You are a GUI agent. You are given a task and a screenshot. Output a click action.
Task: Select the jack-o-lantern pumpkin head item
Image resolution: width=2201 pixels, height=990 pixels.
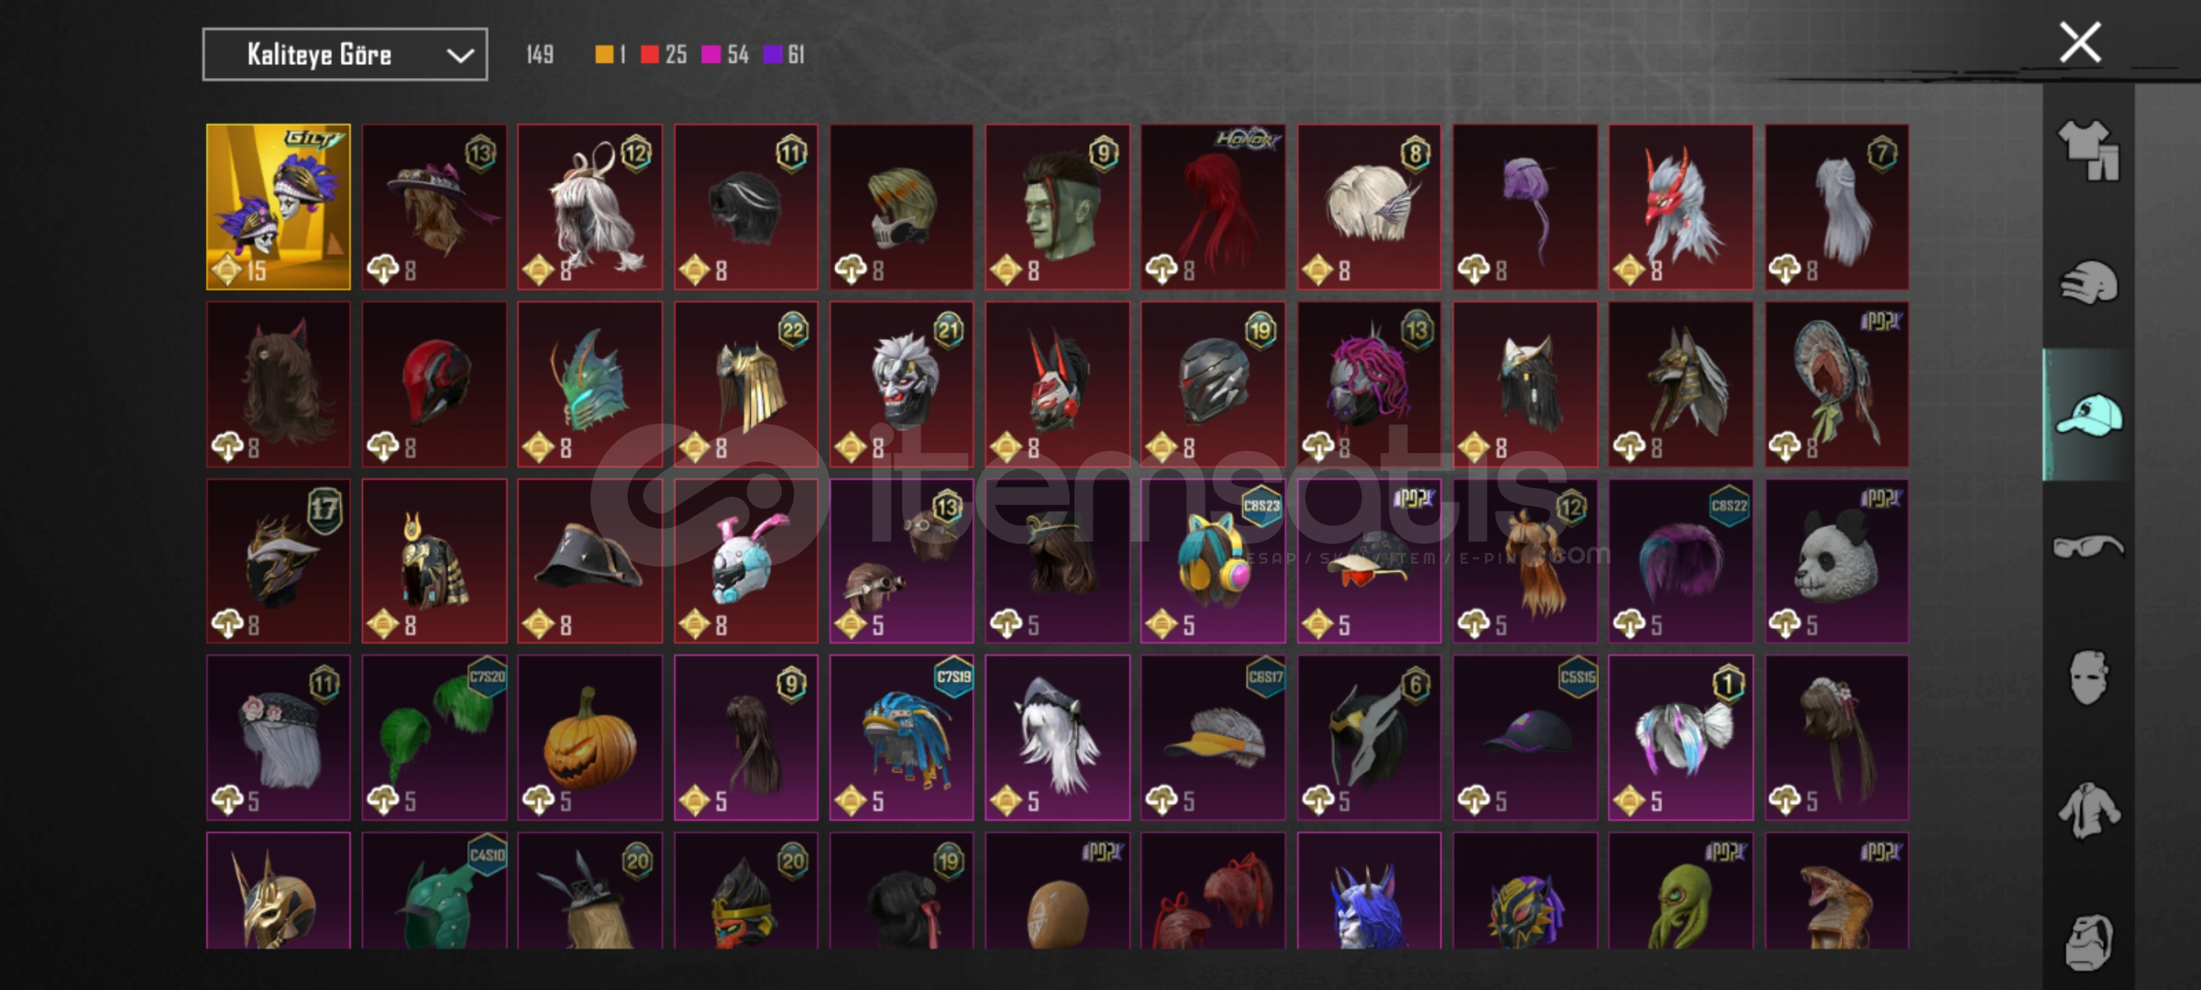(x=589, y=737)
